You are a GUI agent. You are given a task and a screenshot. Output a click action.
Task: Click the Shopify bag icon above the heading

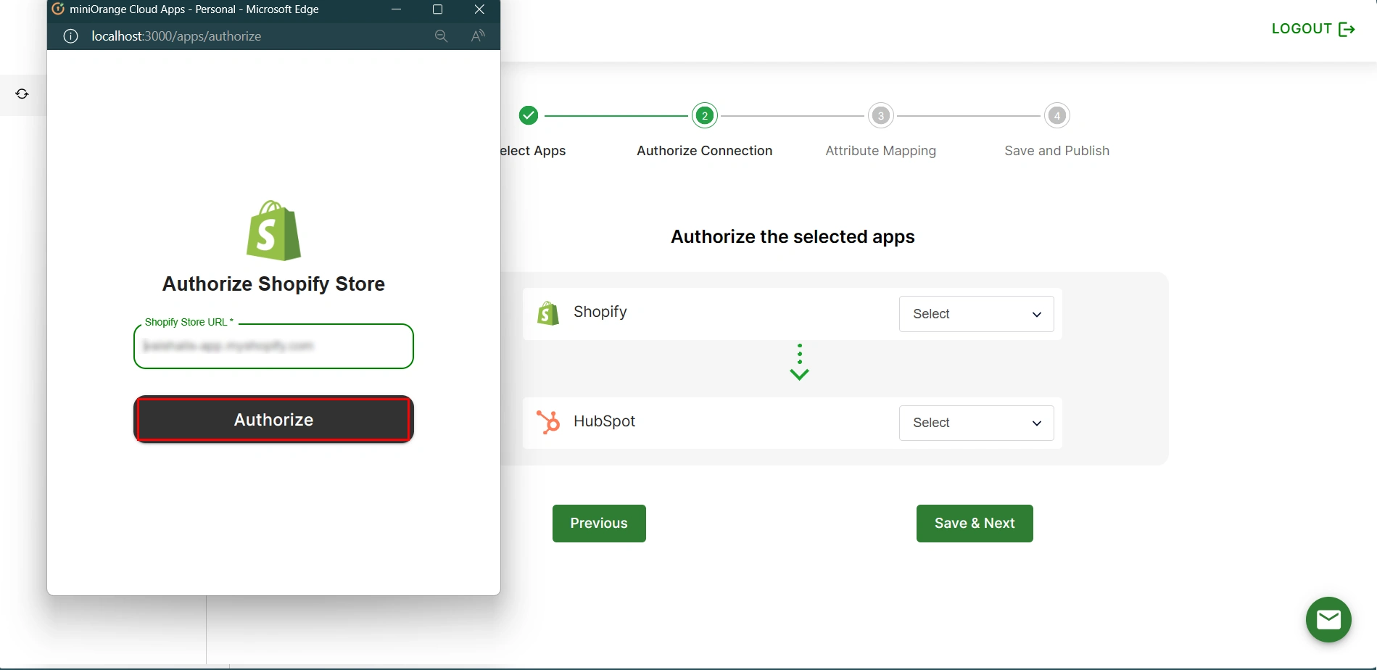273,231
